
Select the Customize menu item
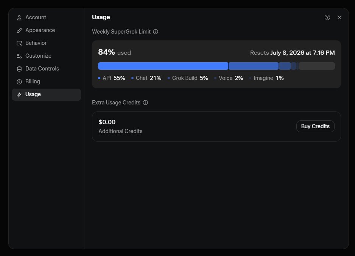click(46, 56)
